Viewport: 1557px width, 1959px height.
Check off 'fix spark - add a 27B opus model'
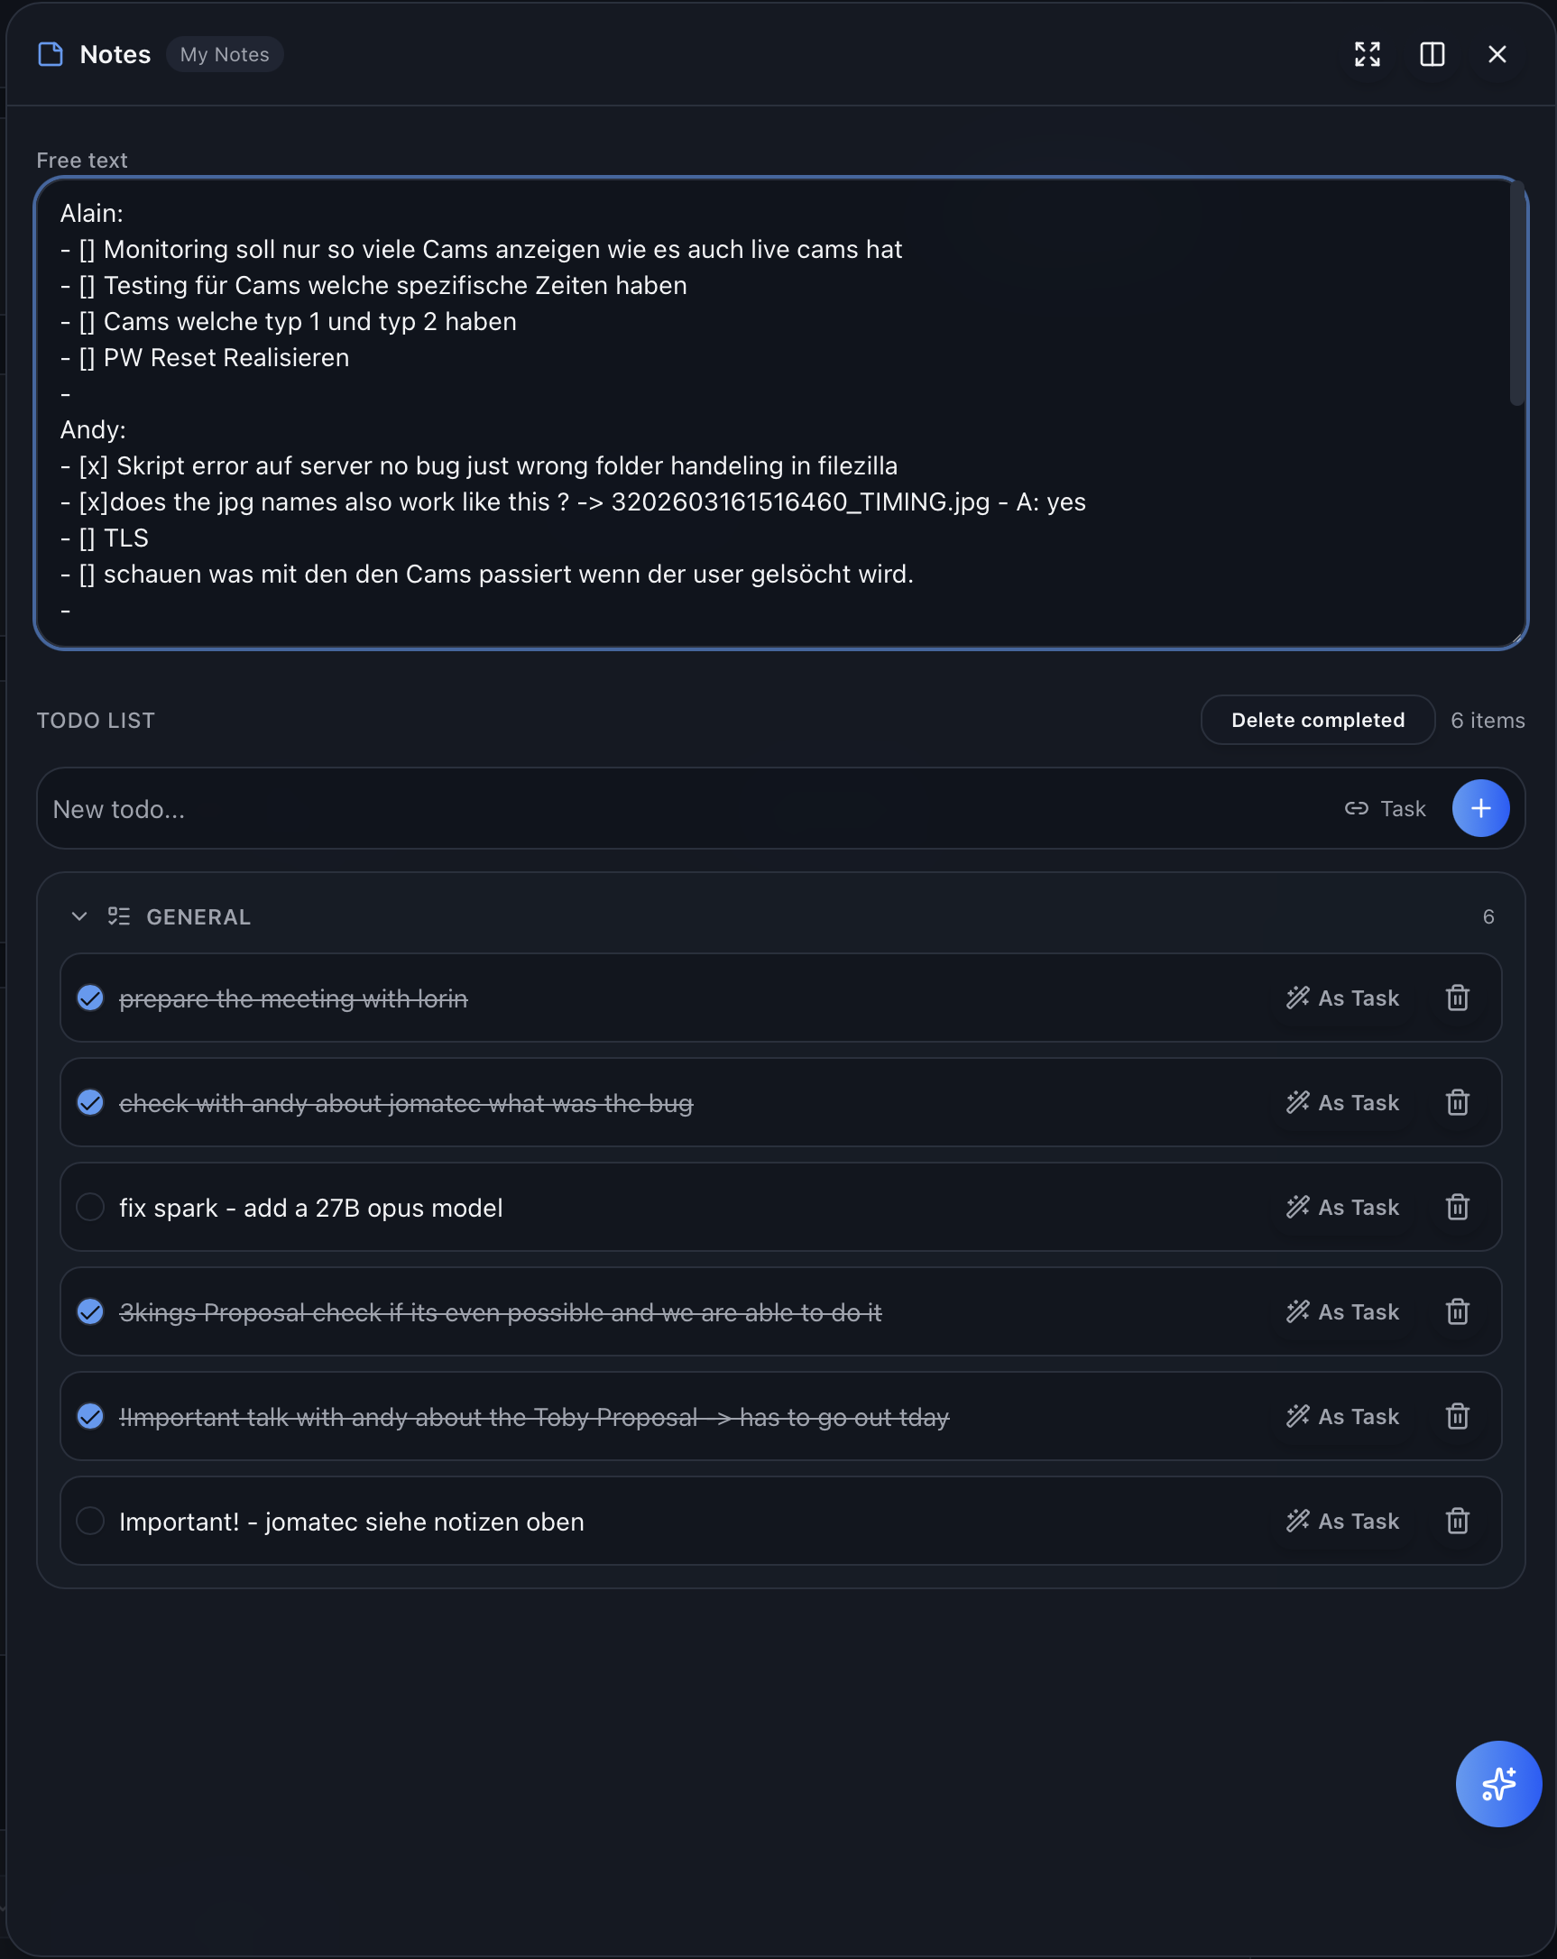coord(90,1207)
